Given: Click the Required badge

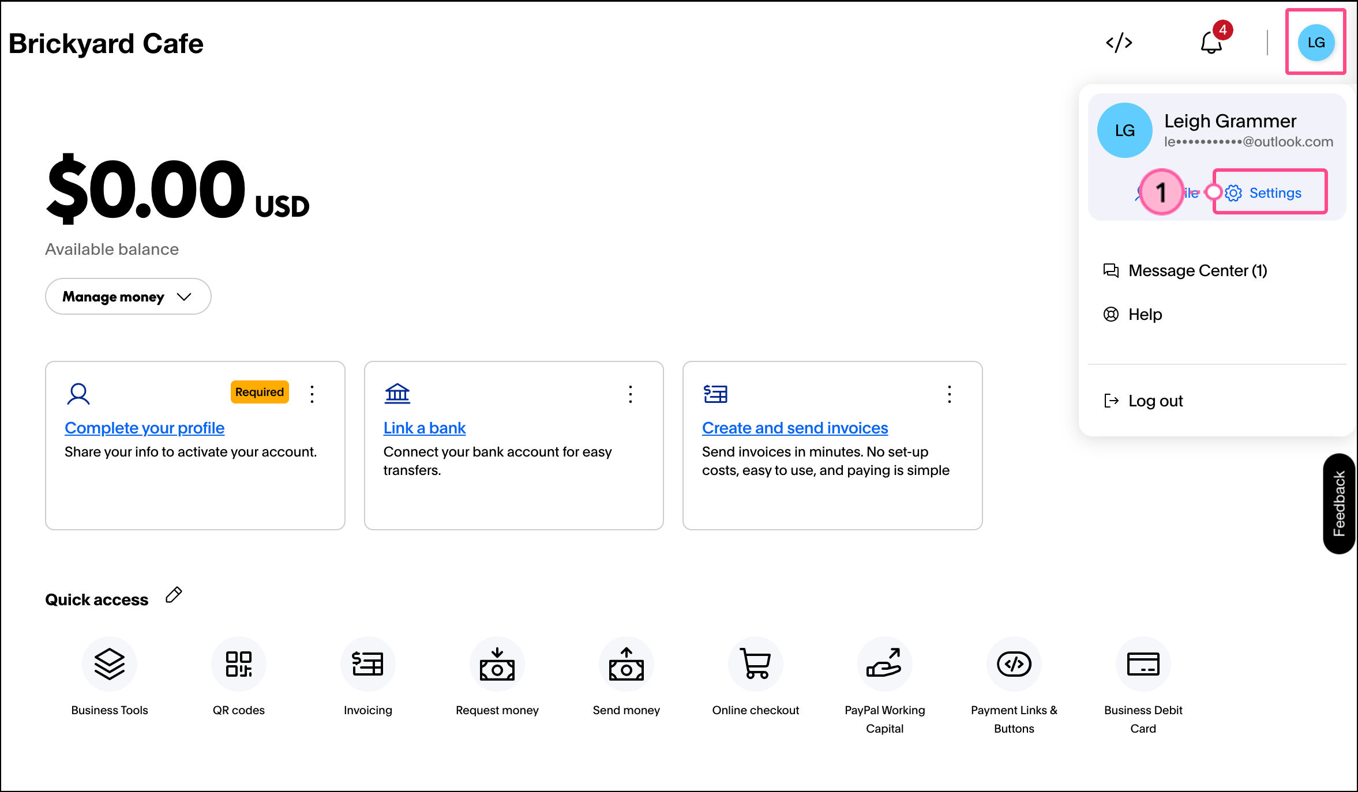Looking at the screenshot, I should tap(260, 392).
